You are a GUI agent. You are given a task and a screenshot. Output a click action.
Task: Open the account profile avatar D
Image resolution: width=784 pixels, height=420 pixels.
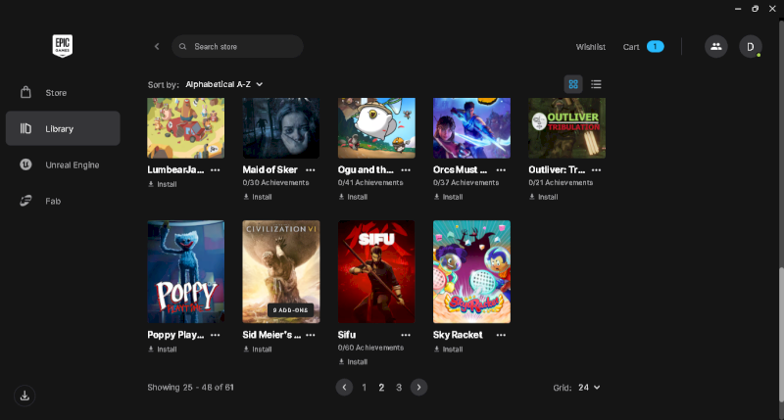[751, 46]
